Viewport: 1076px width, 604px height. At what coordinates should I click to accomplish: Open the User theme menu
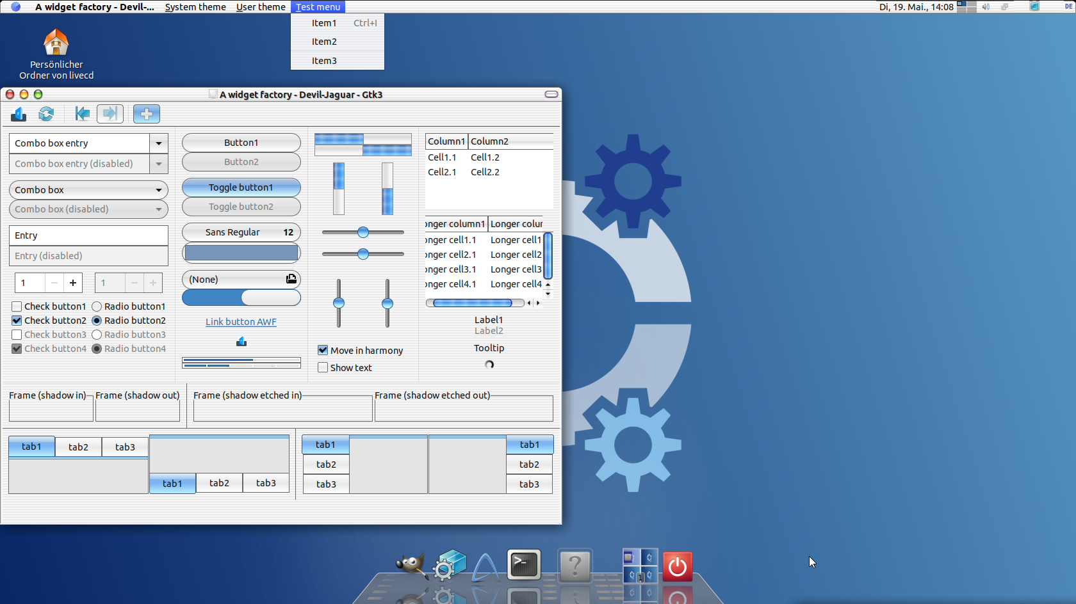(x=261, y=7)
